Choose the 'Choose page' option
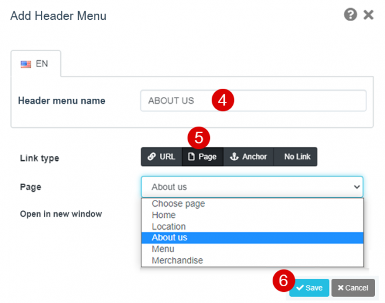Image resolution: width=385 pixels, height=303 pixels. tap(178, 204)
